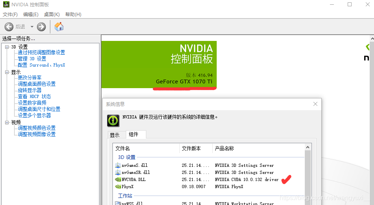Close the 系统信息 dialog
This screenshot has width=374, height=205.
(x=315, y=104)
